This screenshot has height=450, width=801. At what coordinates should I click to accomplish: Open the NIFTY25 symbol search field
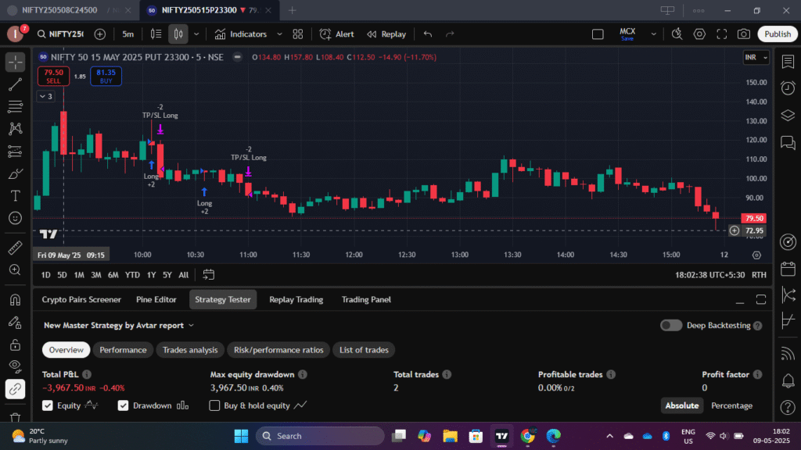(x=61, y=34)
